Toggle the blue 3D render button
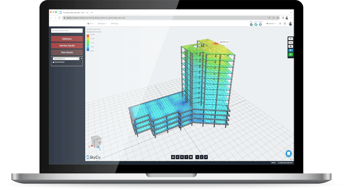Image resolution: width=346 pixels, height=190 pixels. tap(291, 50)
